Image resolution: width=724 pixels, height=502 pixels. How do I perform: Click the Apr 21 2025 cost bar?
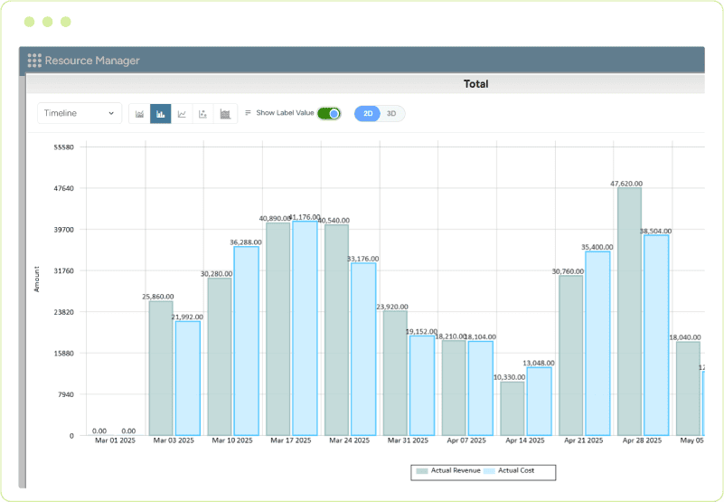(x=598, y=344)
